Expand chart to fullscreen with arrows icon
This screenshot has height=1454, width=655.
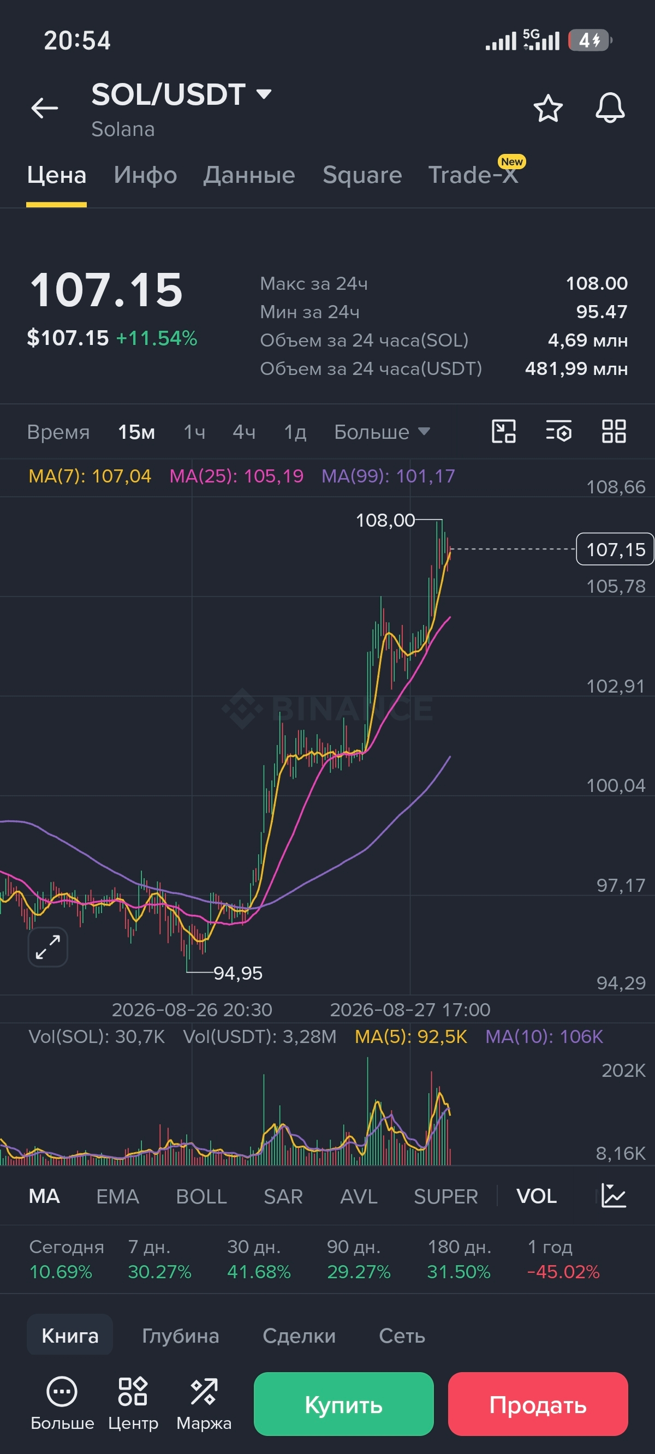tap(48, 947)
